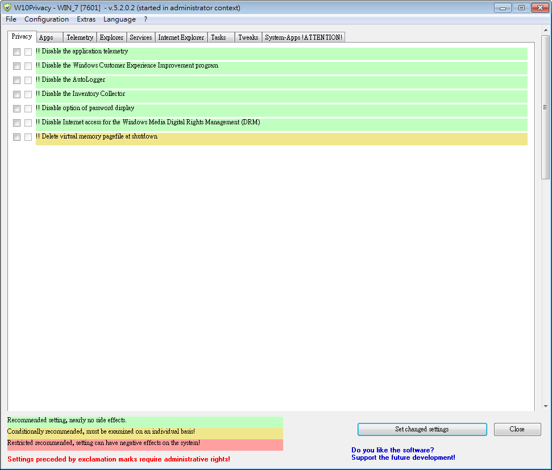This screenshot has width=552, height=470.
Task: Select the System-Apps !ATTENTION! tab
Action: (x=303, y=37)
